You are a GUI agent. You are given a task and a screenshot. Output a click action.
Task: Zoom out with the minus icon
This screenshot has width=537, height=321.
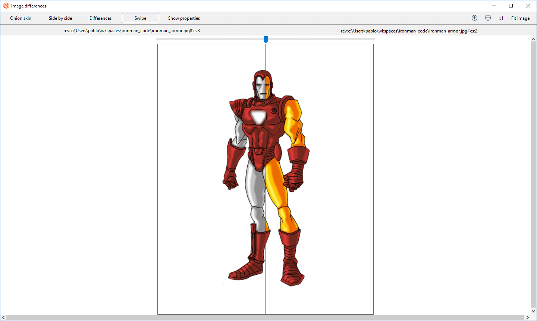pos(488,18)
